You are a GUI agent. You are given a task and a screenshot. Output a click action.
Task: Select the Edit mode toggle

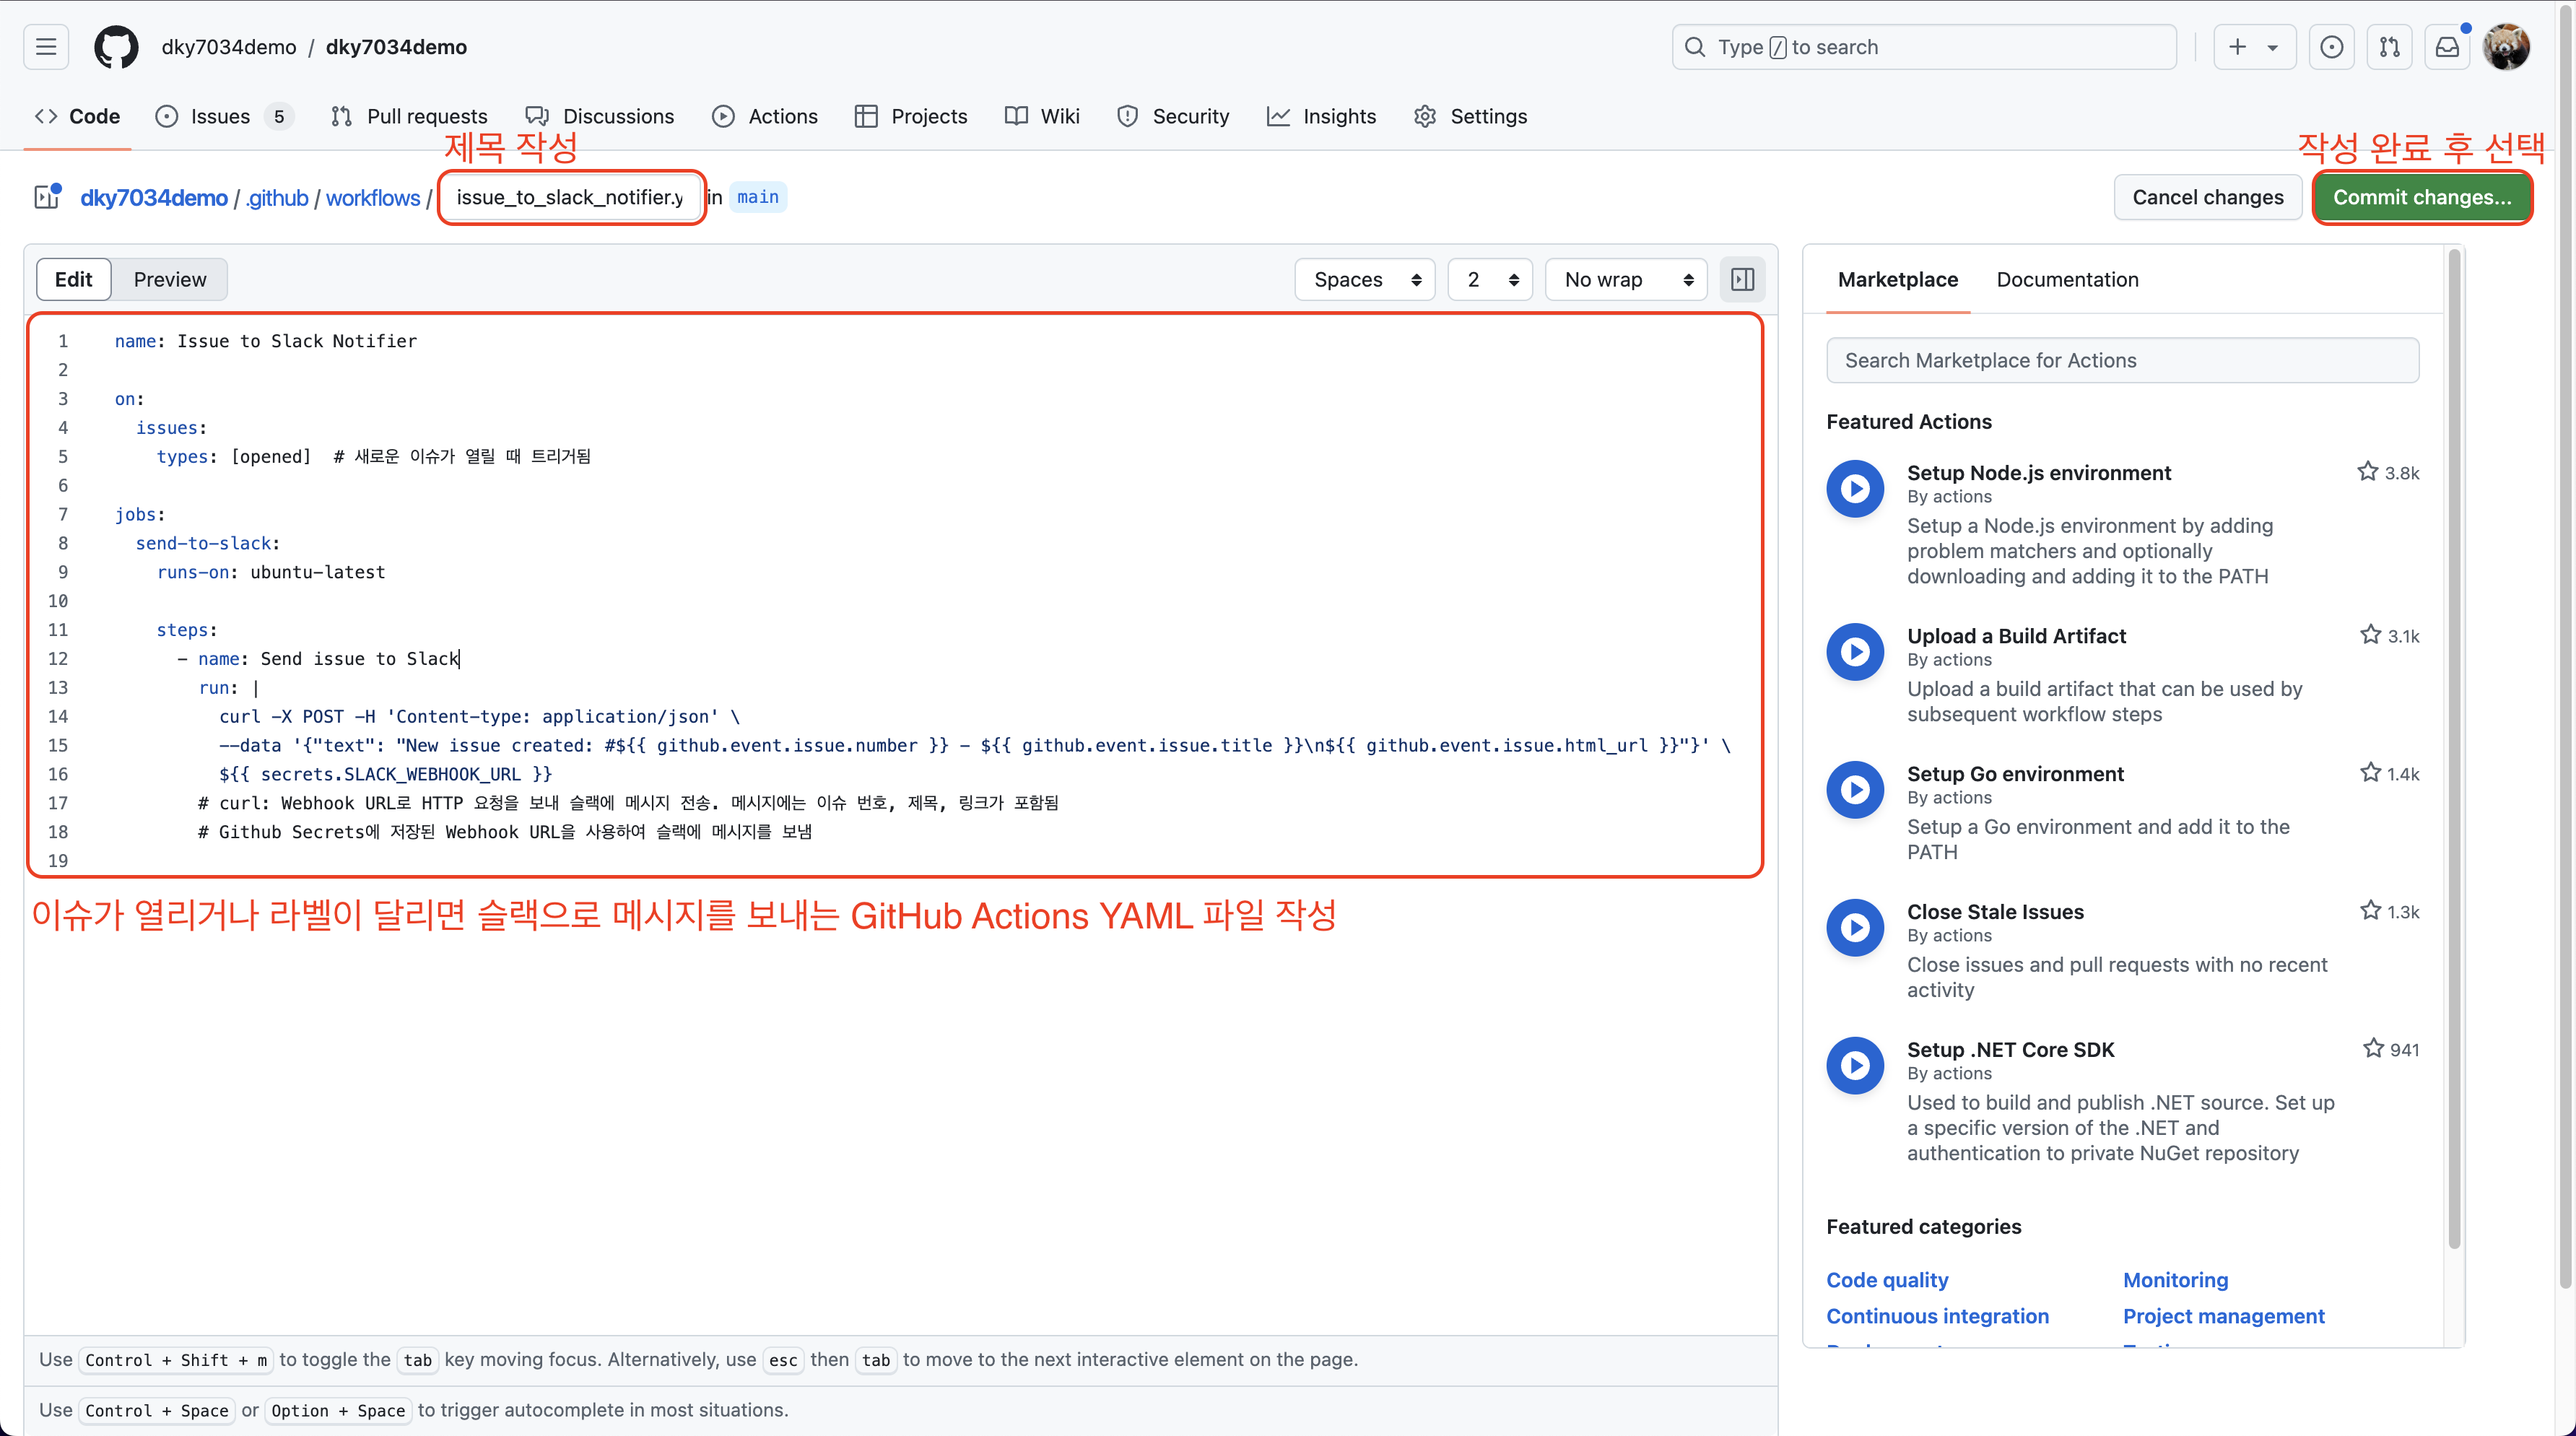pyautogui.click(x=74, y=280)
